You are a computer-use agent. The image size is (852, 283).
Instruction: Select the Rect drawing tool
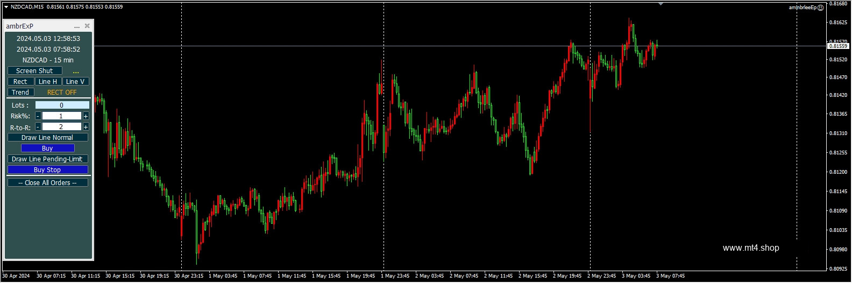(20, 82)
